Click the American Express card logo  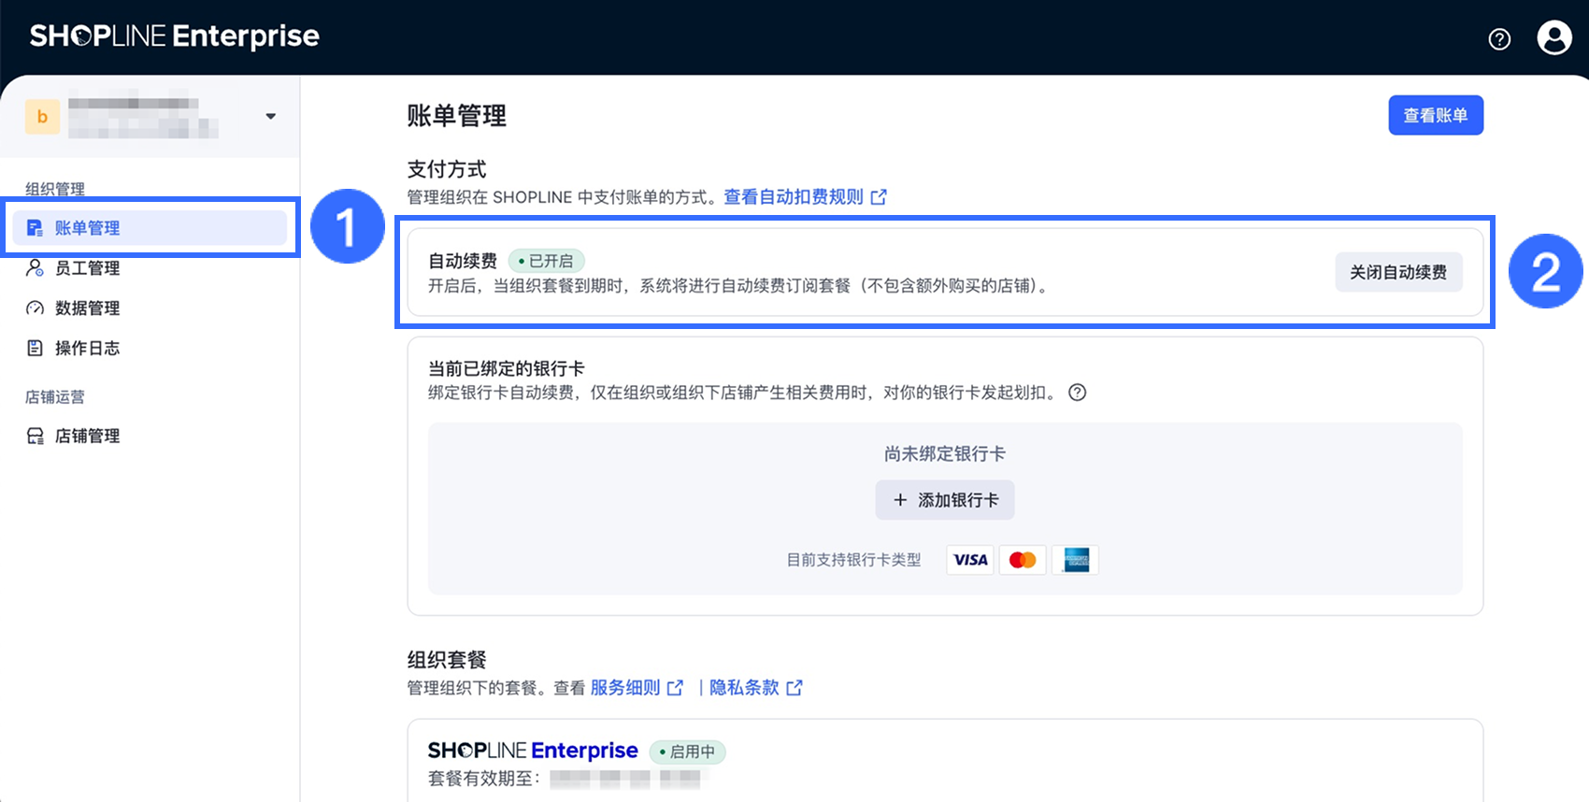coord(1075,560)
